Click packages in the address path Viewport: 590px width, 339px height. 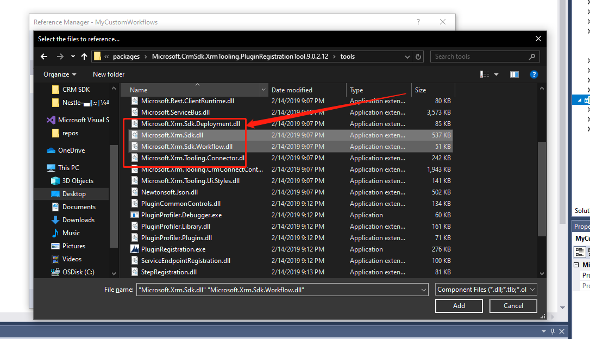tap(126, 56)
